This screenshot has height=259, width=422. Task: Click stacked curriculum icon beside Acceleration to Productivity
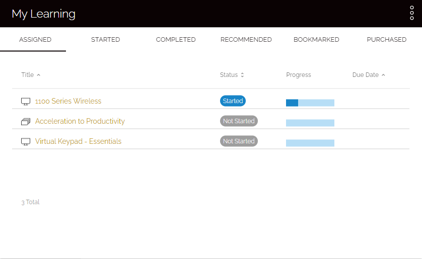point(26,121)
